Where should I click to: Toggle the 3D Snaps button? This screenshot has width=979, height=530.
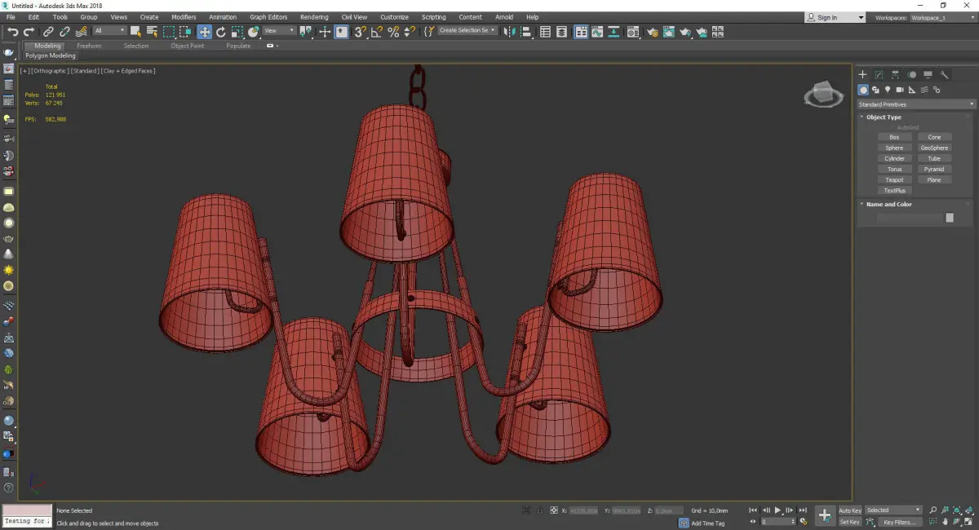(360, 32)
